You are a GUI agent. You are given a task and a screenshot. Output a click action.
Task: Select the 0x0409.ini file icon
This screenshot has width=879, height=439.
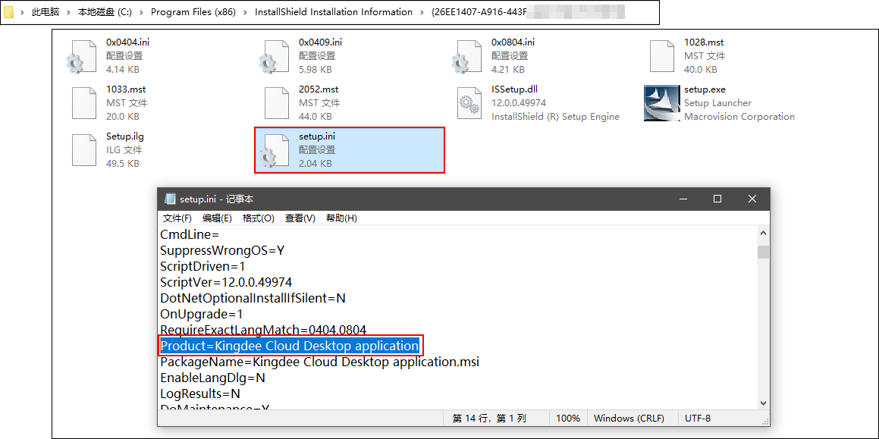coord(275,56)
